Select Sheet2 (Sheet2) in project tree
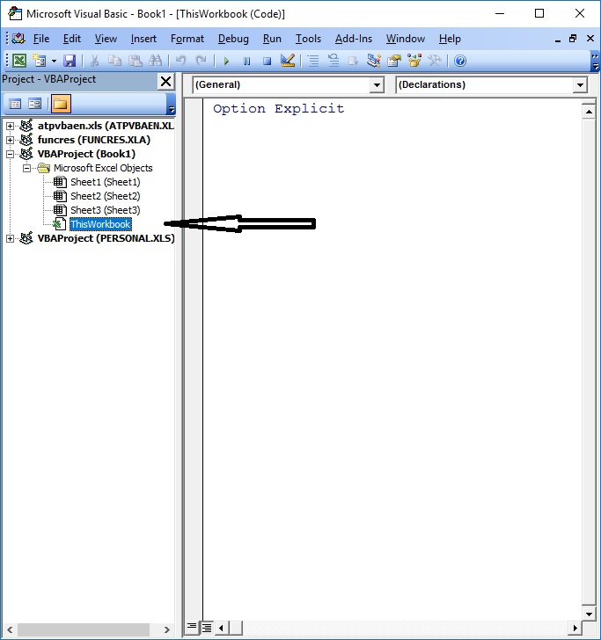This screenshot has width=601, height=640. click(x=105, y=196)
